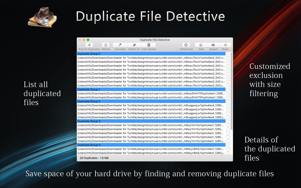
Task: Click the Share toolbar icon
Action: (225, 45)
